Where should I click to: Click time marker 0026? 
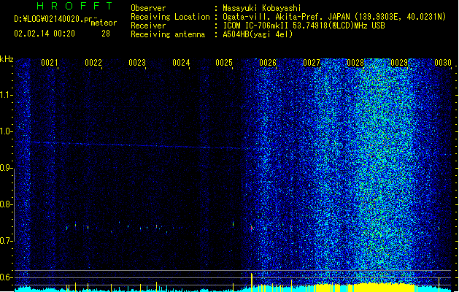[268, 63]
